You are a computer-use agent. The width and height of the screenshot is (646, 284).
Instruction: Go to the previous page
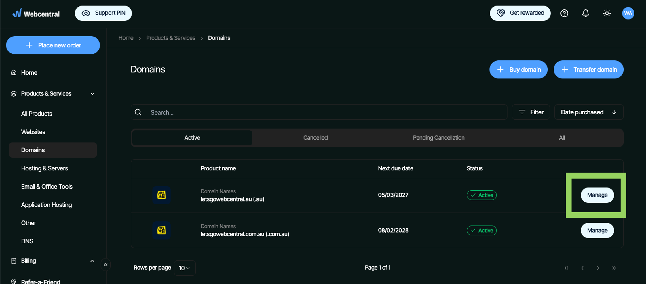click(x=582, y=268)
